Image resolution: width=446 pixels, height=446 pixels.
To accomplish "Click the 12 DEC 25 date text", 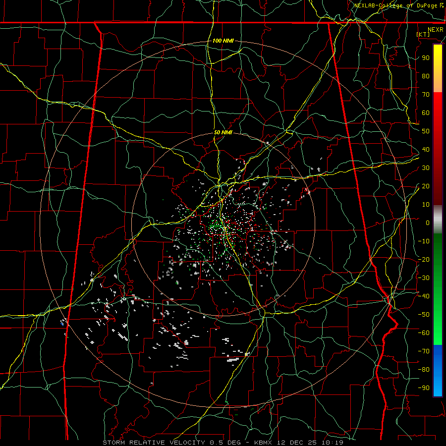I will 297,443.
